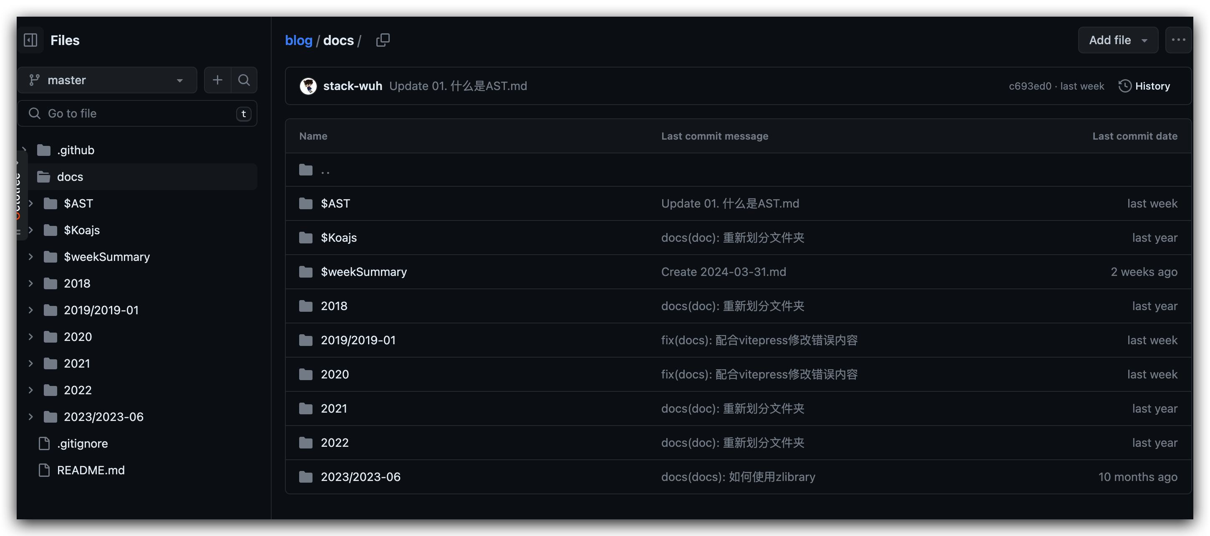Open the 2023/2023-06 folder in the table
Viewport: 1210px width, 536px height.
360,477
